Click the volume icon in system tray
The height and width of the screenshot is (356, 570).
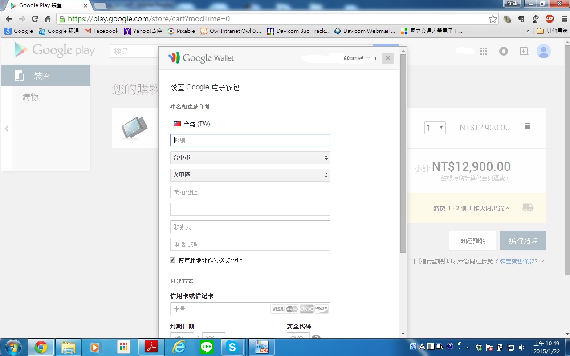[x=521, y=347]
